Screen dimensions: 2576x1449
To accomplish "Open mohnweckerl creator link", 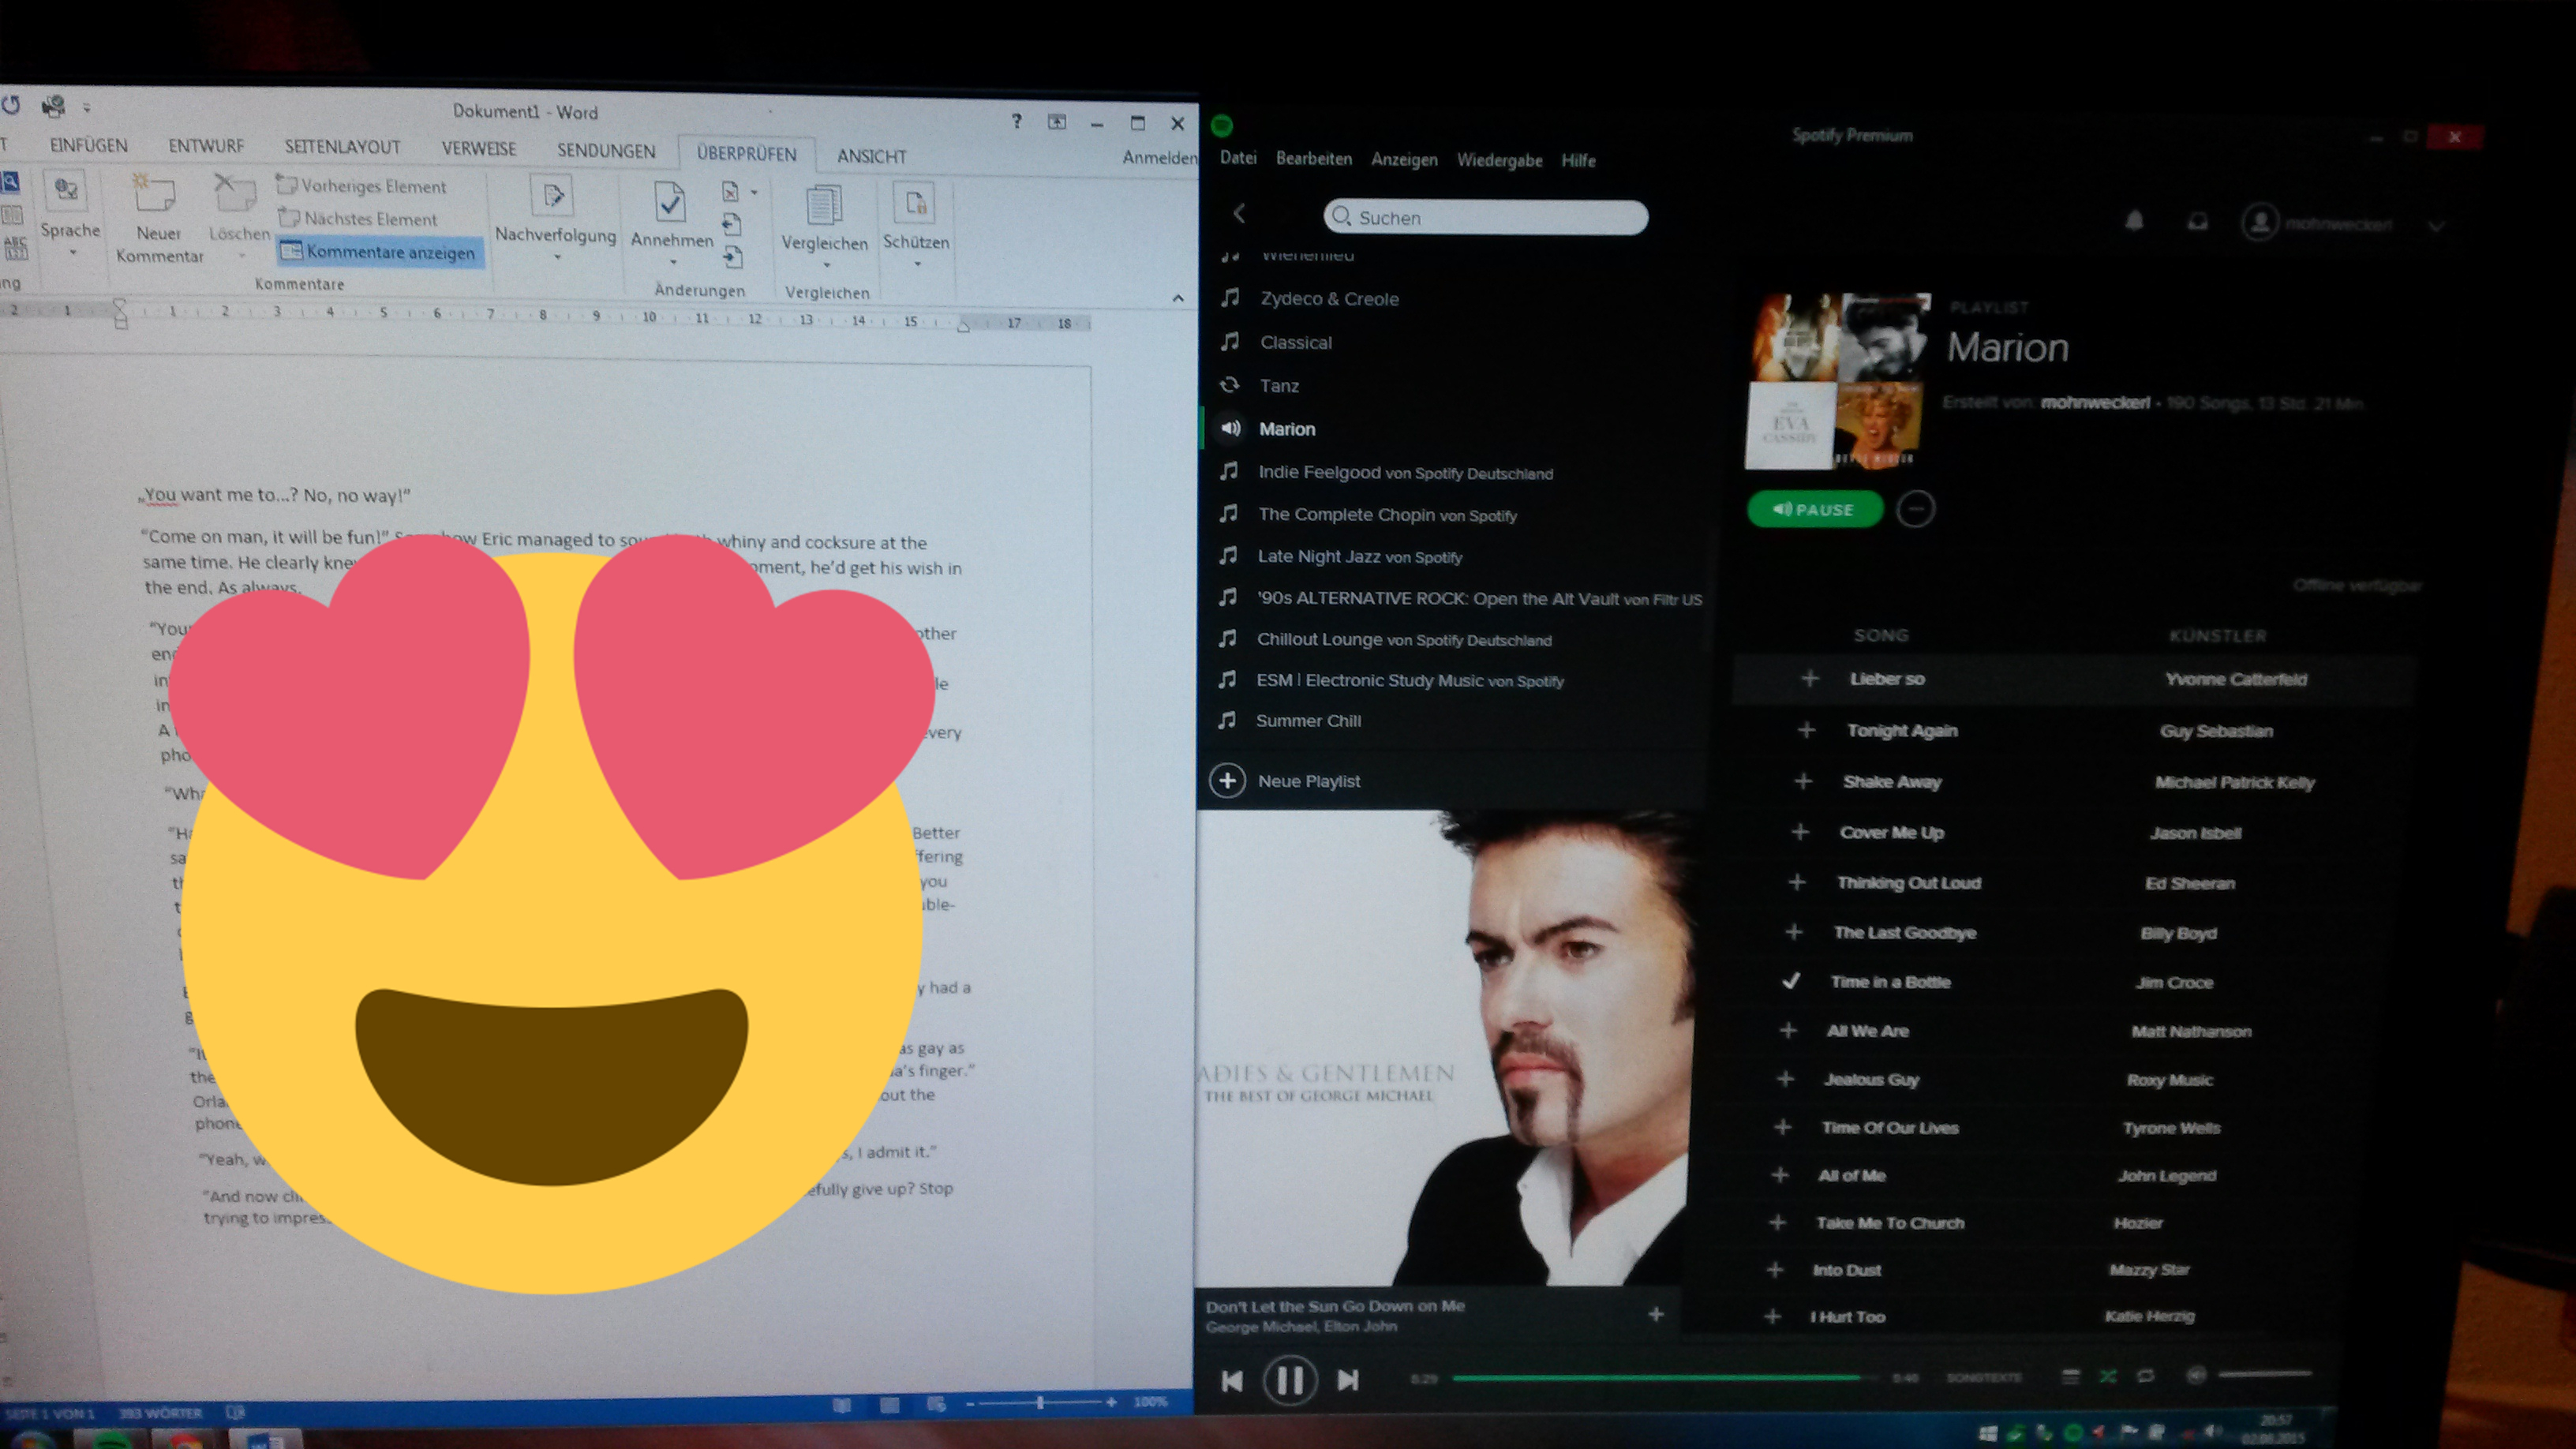I will 2095,402.
